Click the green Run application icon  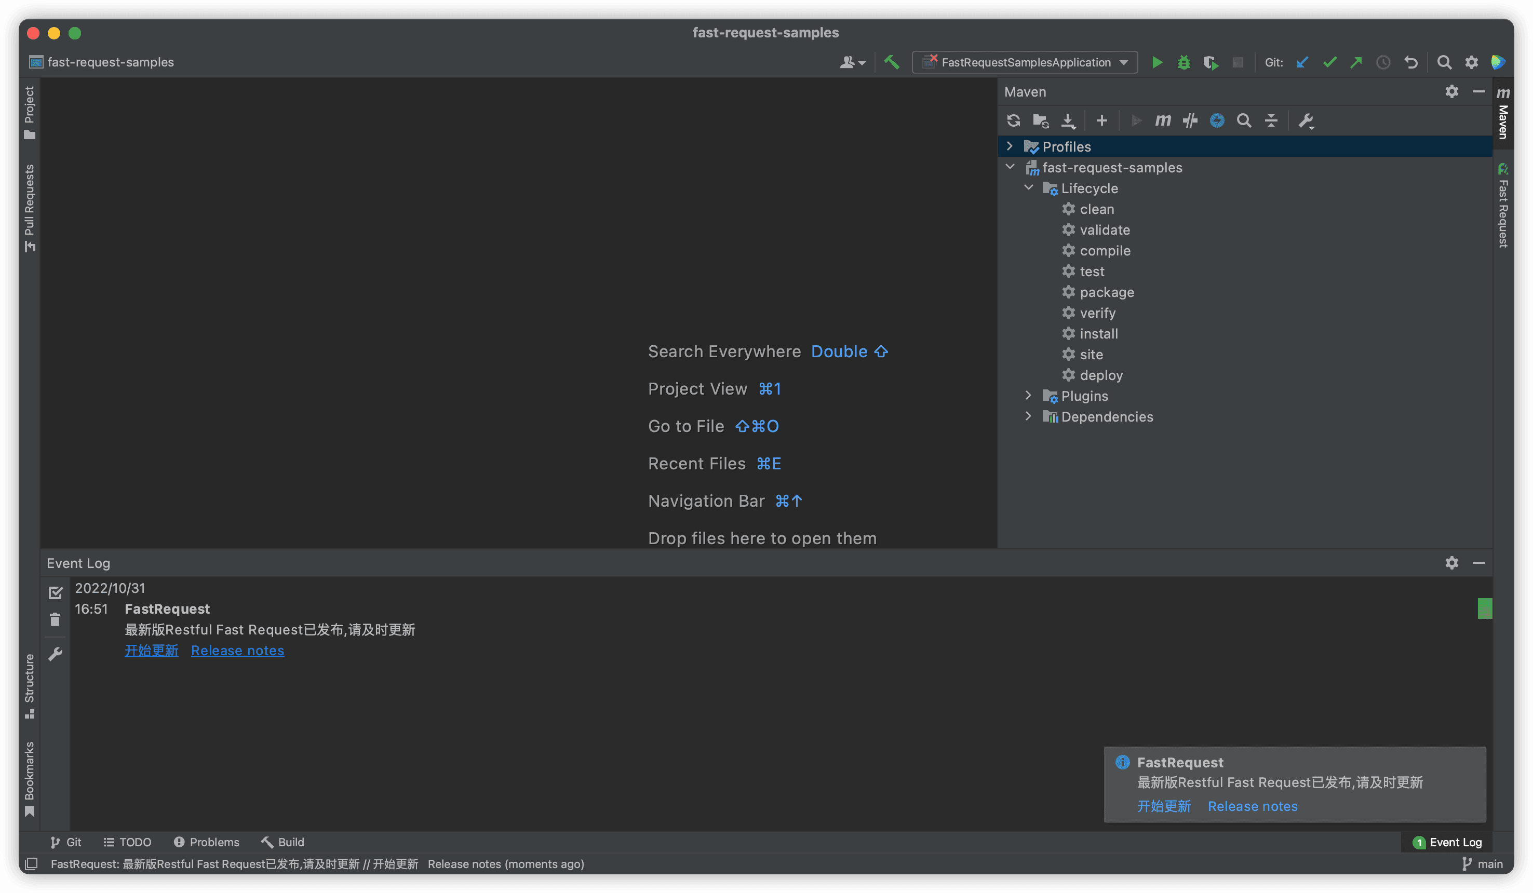click(x=1157, y=62)
